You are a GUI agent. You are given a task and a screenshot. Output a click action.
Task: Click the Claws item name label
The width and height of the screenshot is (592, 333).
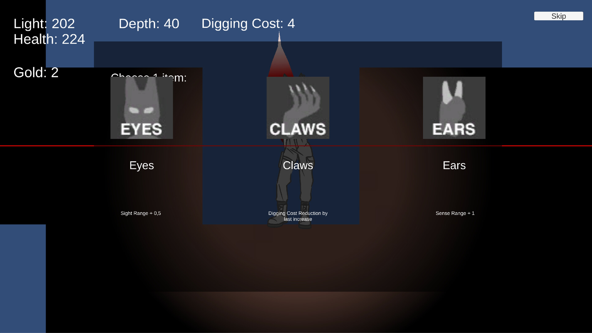click(298, 166)
